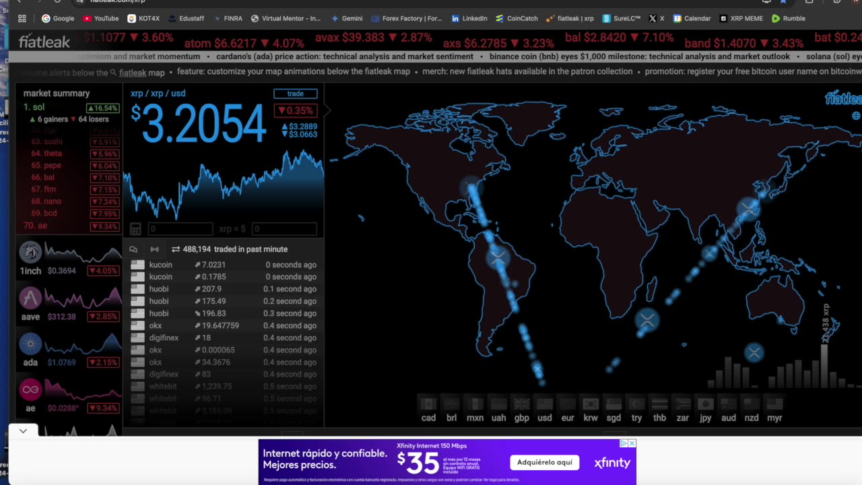Image resolution: width=862 pixels, height=485 pixels.
Task: Toggle the jpy currency flag
Action: tap(705, 404)
